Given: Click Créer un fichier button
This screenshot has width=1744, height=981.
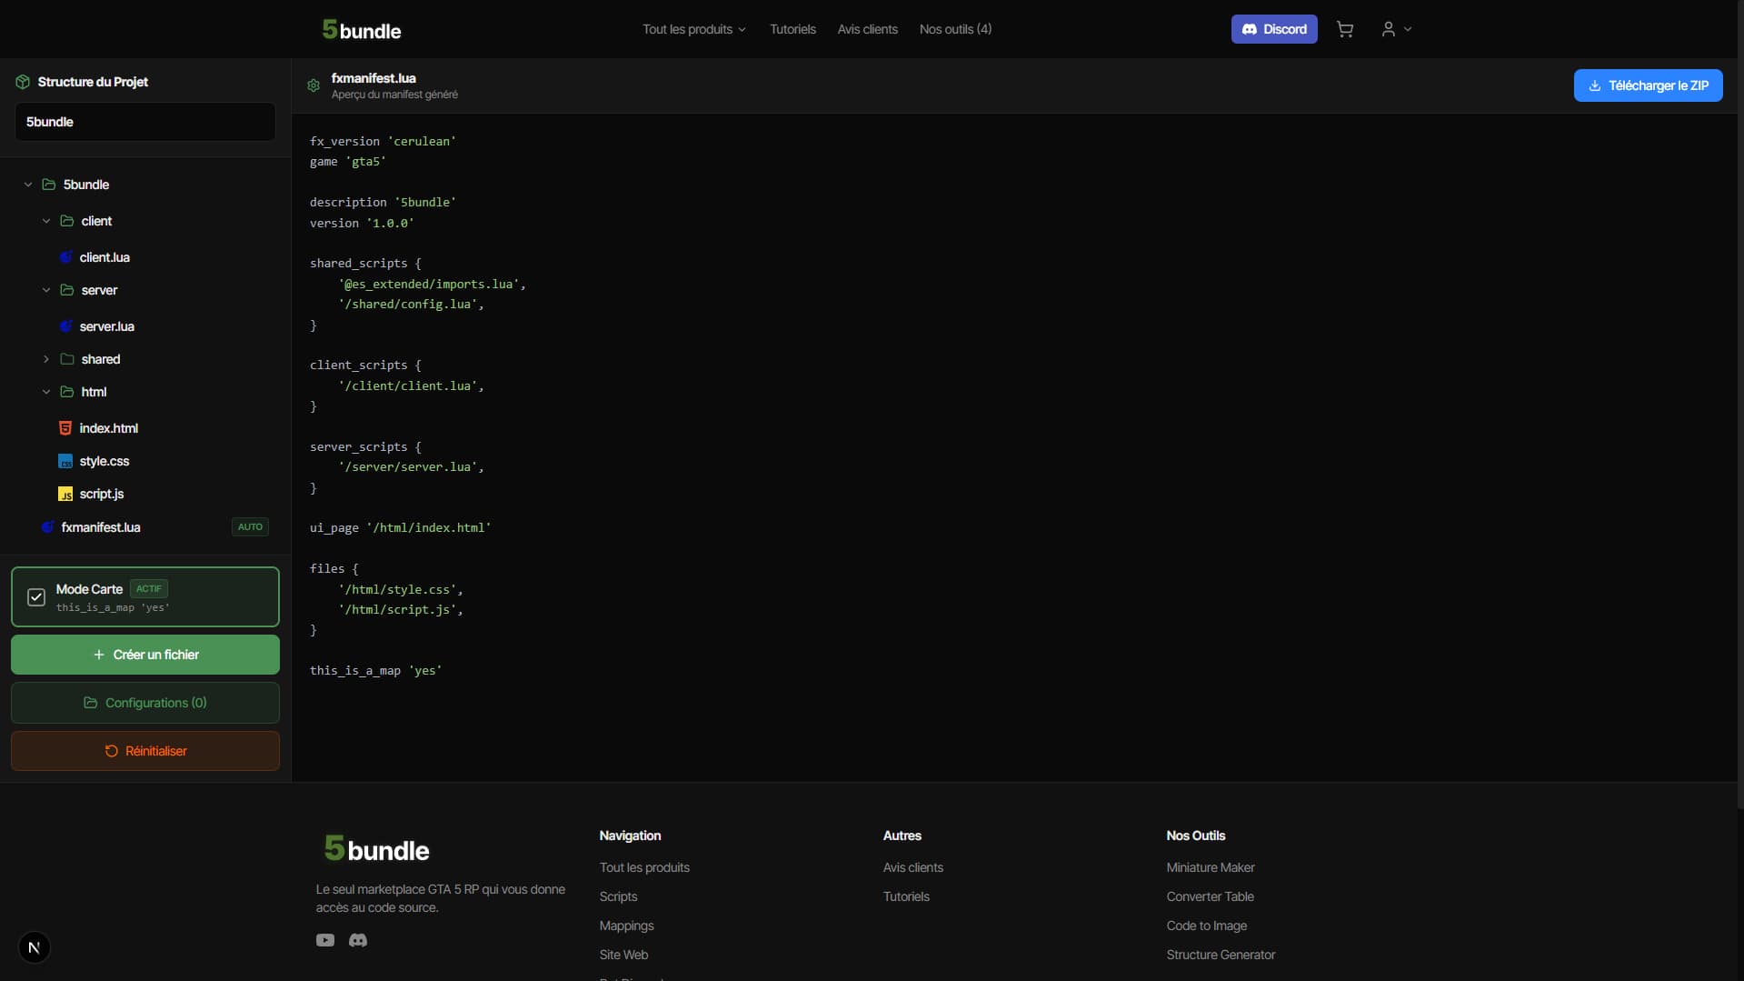Looking at the screenshot, I should click(145, 655).
